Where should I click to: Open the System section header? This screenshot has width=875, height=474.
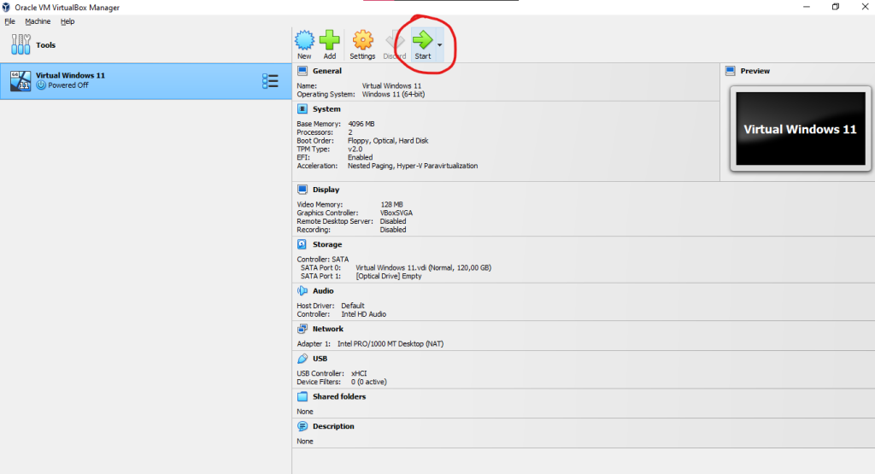[326, 108]
